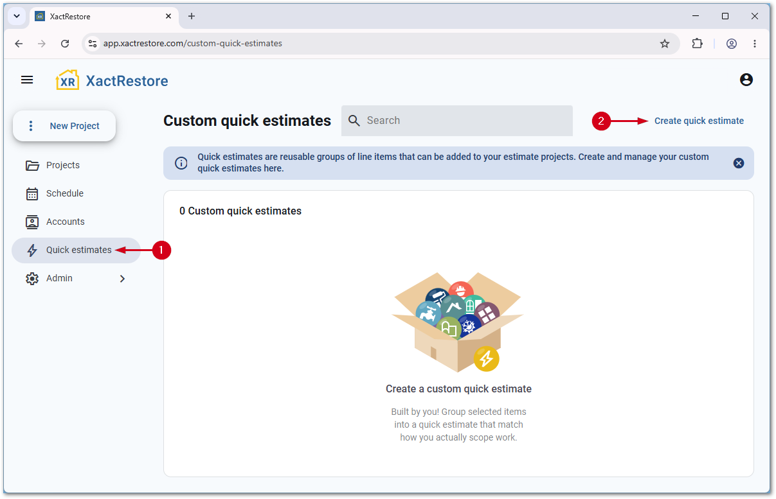776x499 pixels.
Task: Click the '0 Custom quick estimates' heading
Action: pyautogui.click(x=240, y=211)
